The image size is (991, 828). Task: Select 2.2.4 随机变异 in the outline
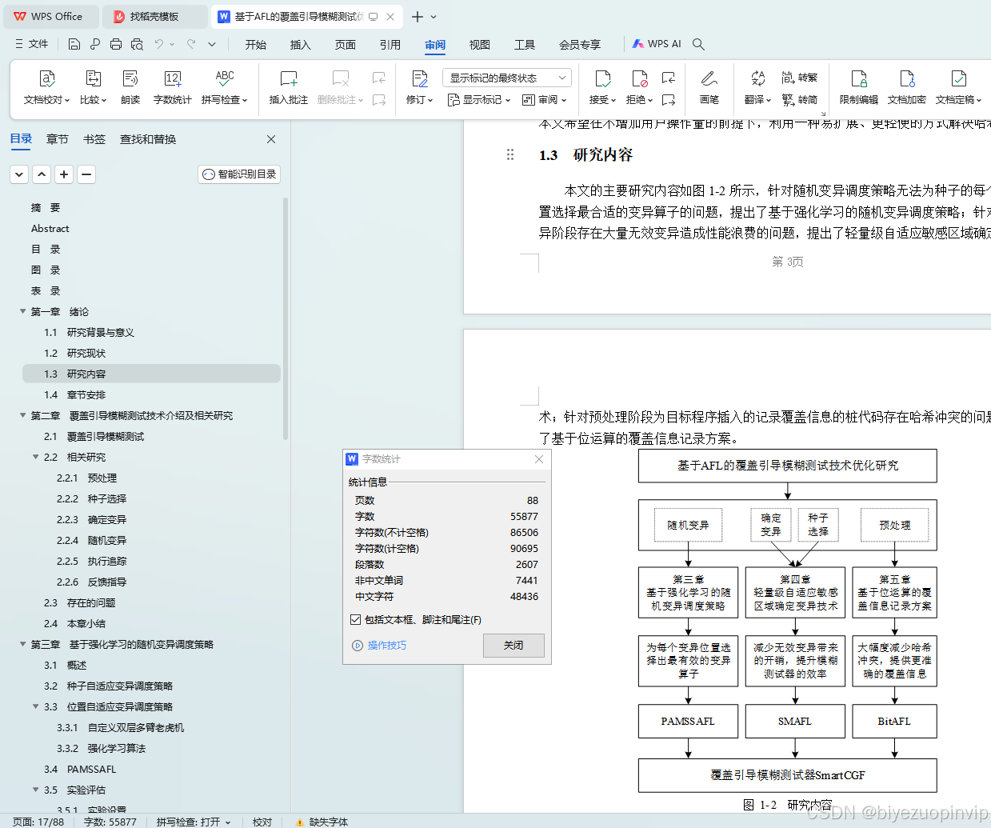(x=92, y=540)
